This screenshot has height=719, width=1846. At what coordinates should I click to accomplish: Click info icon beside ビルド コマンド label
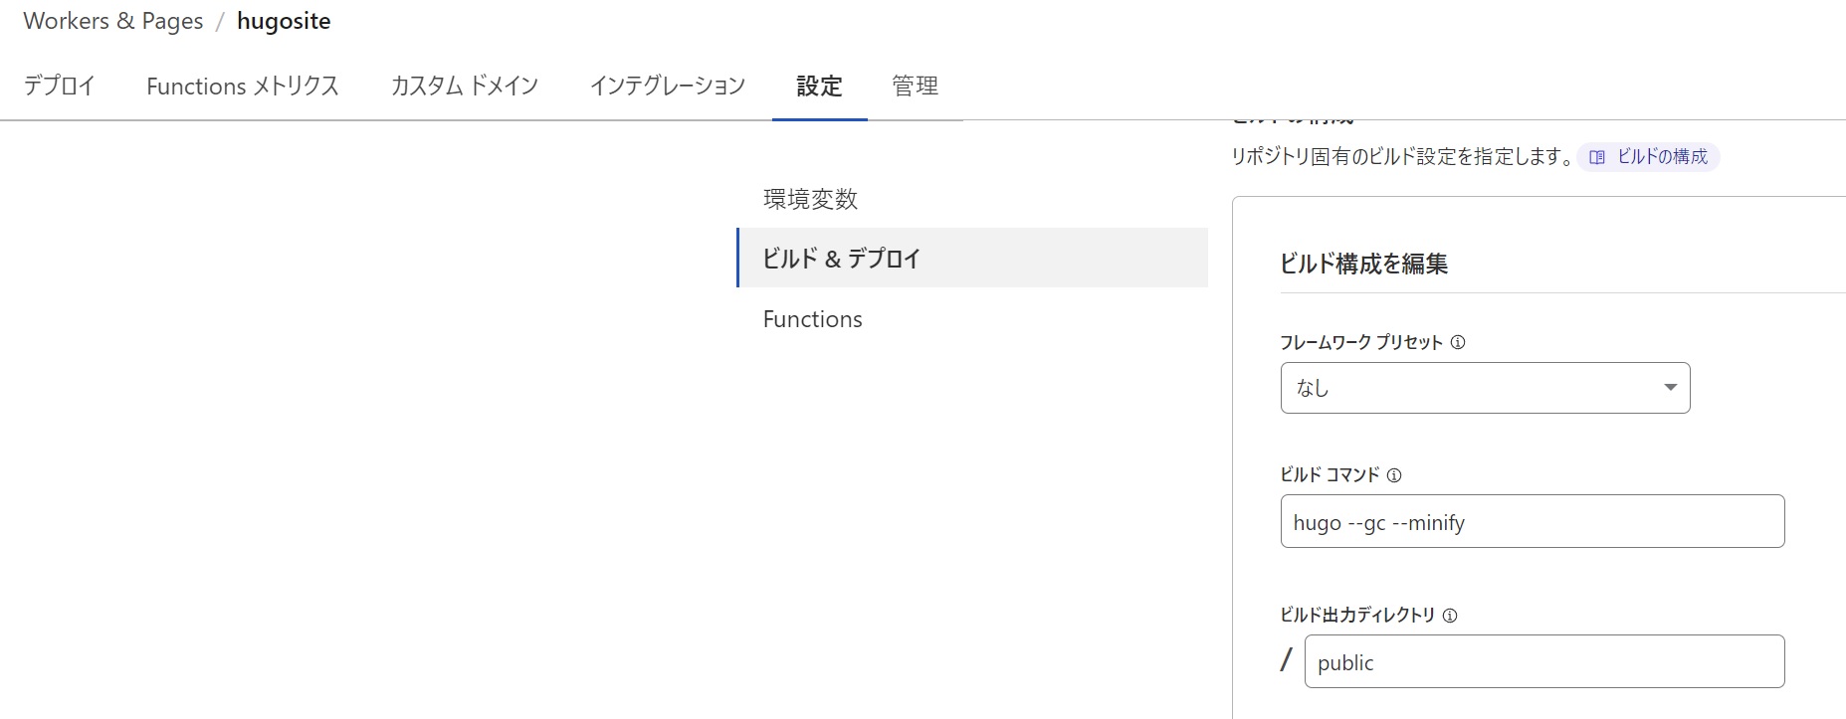1394,475
